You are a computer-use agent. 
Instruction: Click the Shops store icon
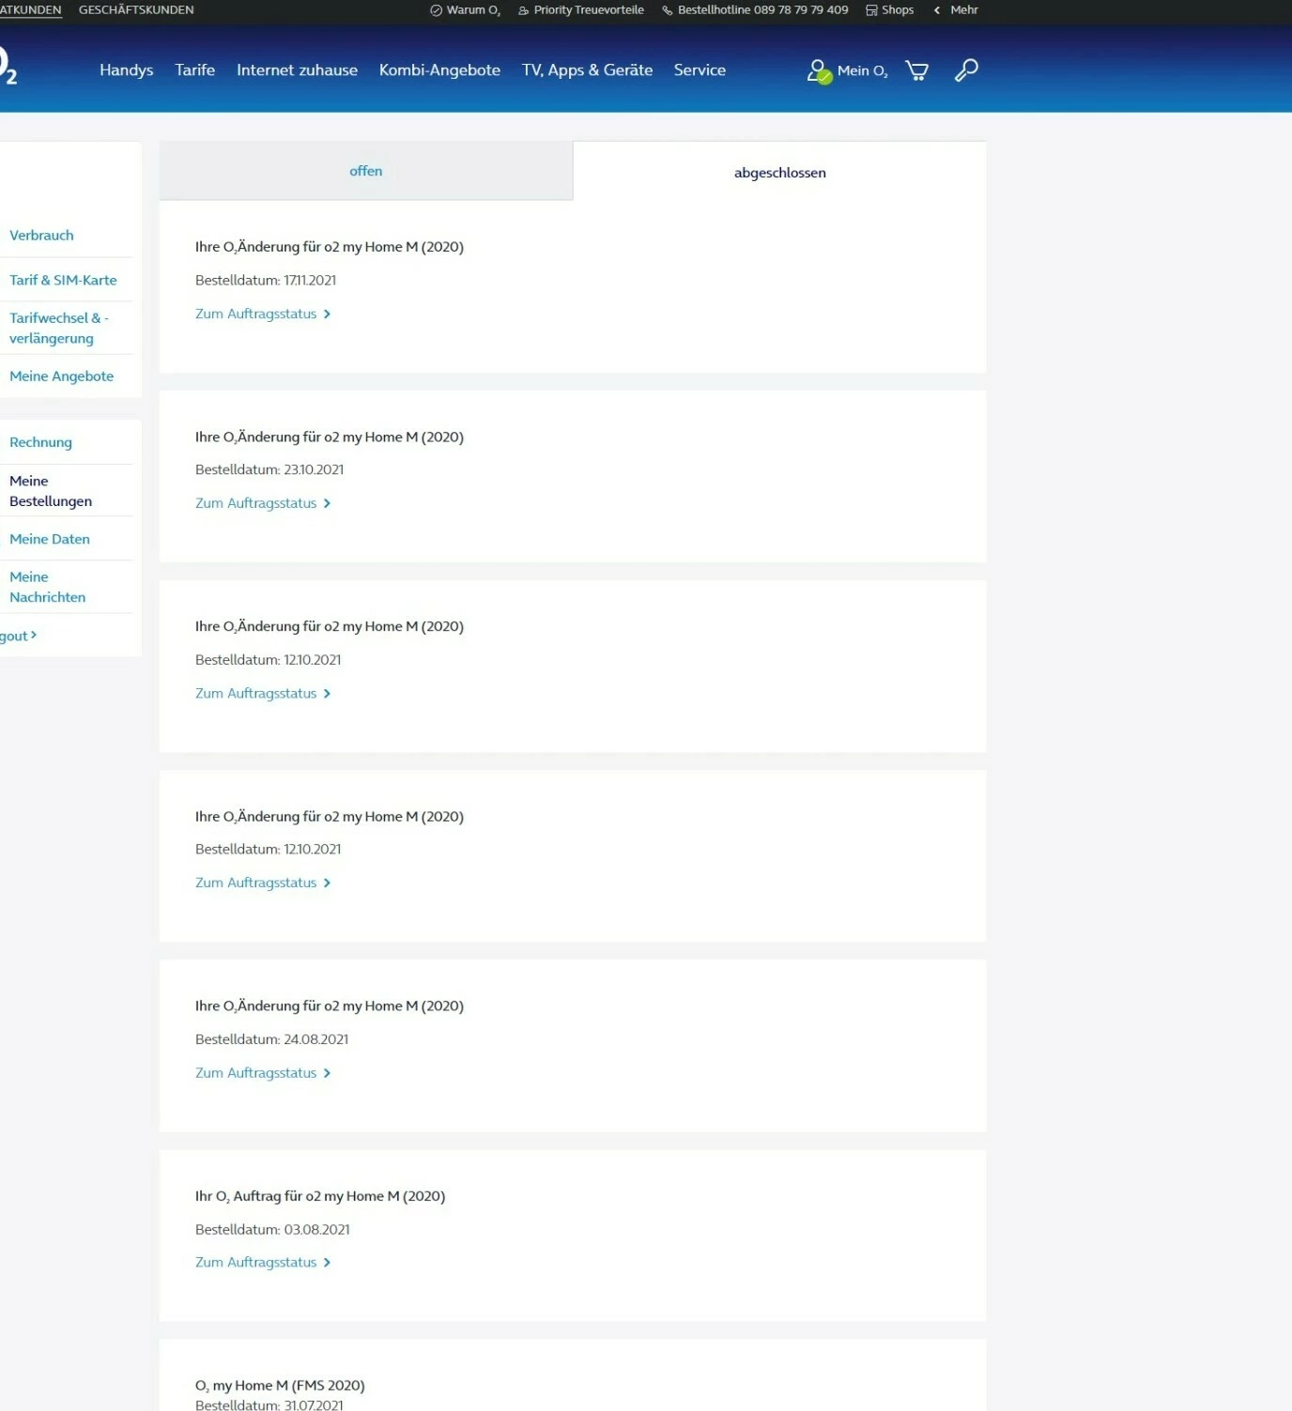click(871, 10)
